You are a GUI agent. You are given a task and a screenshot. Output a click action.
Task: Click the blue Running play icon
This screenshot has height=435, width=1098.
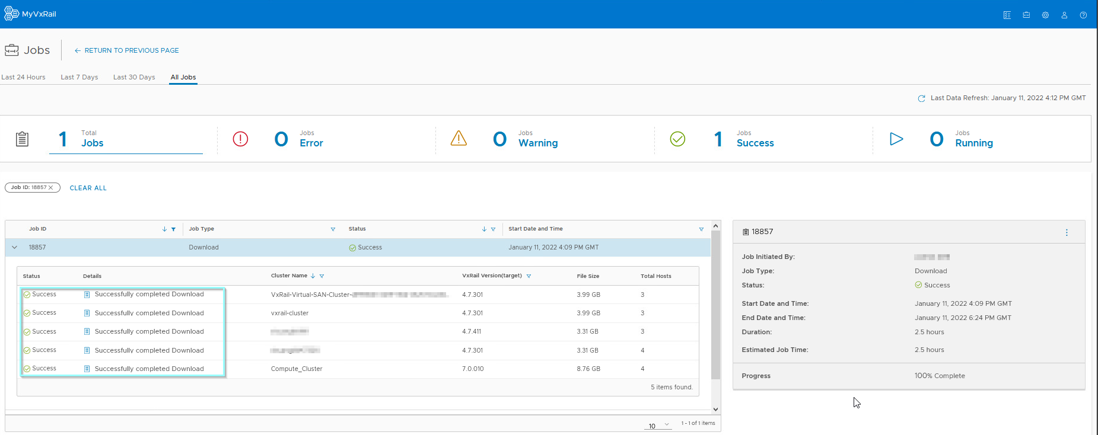[x=896, y=139]
